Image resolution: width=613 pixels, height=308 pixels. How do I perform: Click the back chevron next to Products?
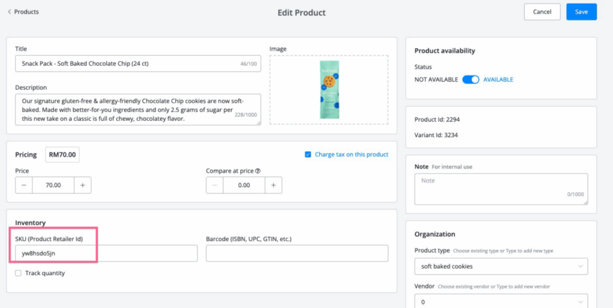10,12
